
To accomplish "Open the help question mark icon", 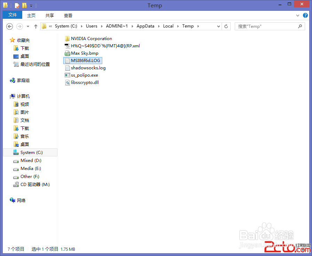I will coord(305,15).
